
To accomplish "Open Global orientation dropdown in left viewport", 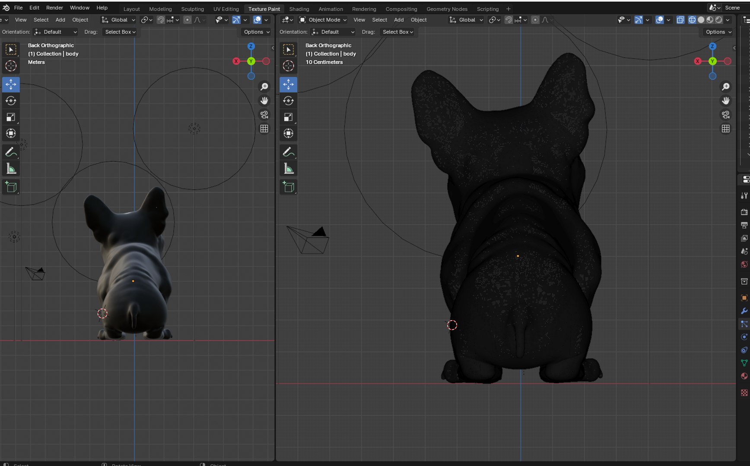I will [118, 20].
